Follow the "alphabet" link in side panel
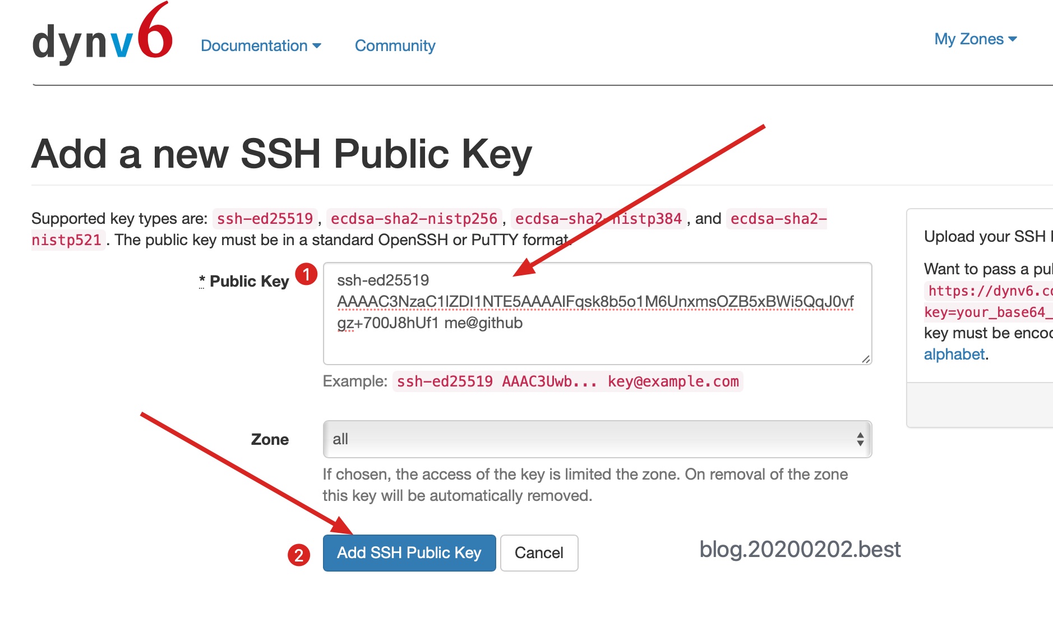 pos(954,355)
